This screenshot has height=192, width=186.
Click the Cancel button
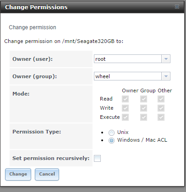(47, 174)
